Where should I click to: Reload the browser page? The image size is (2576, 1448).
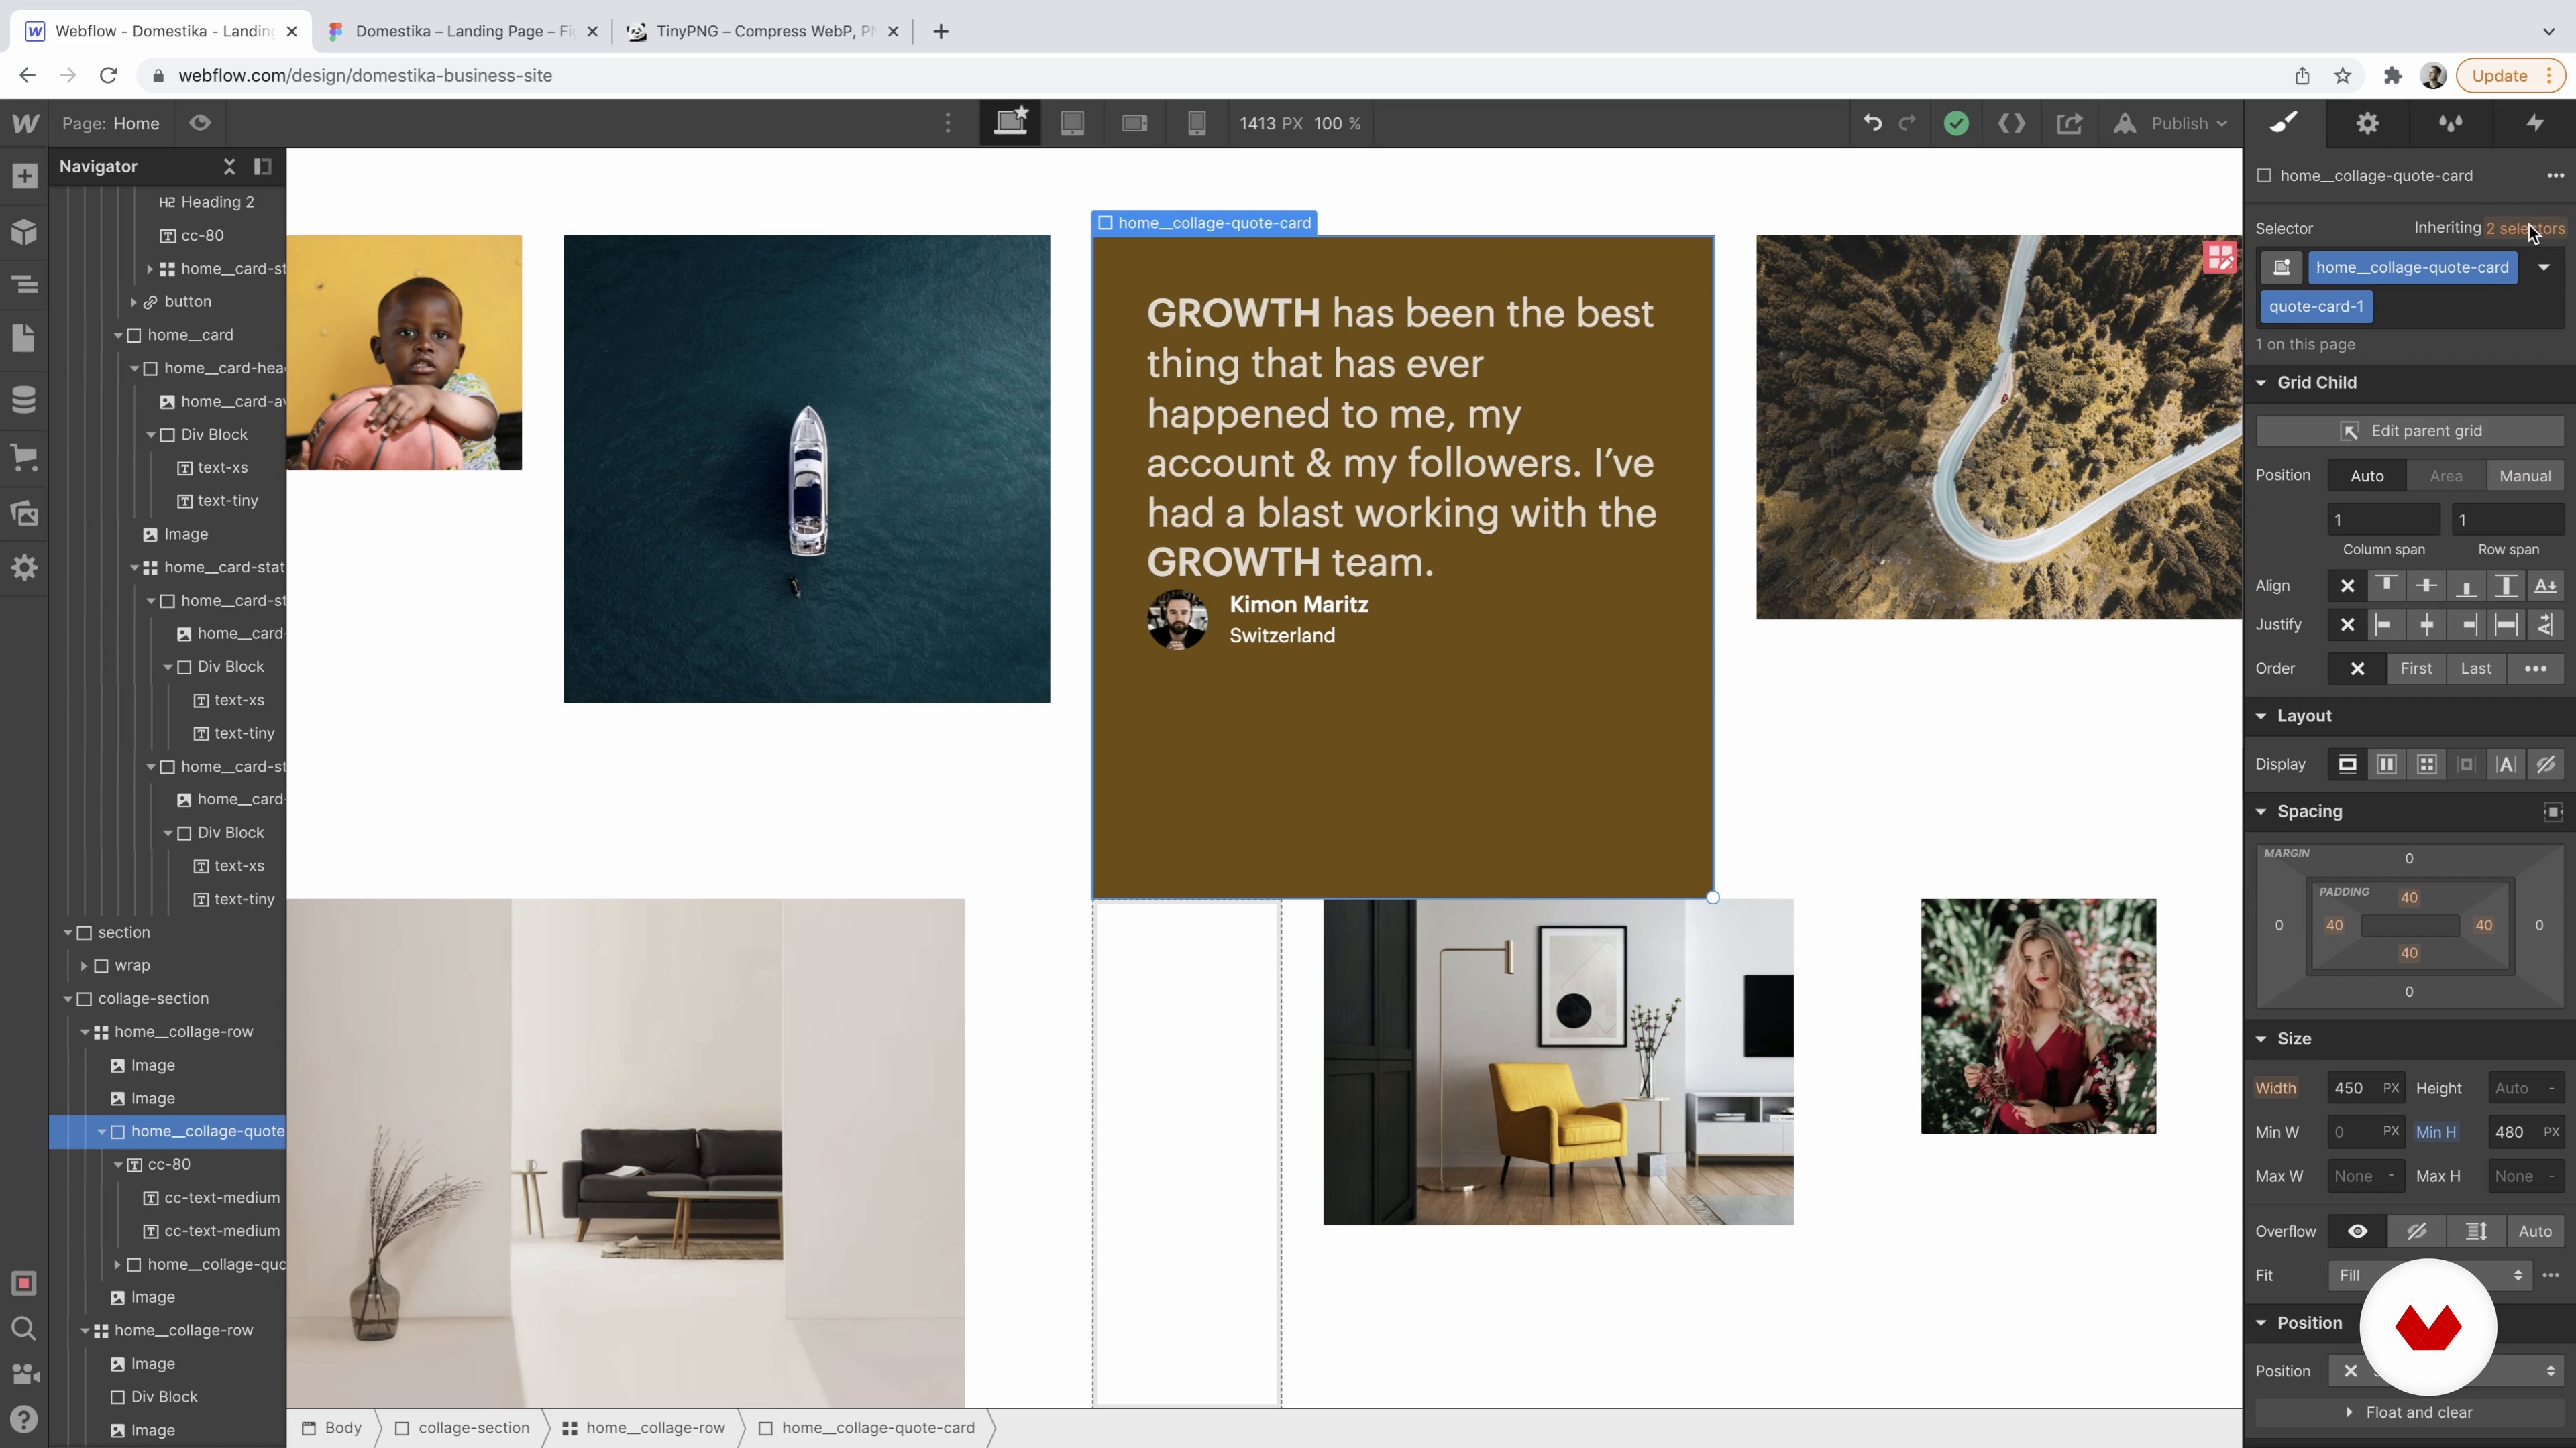109,76
